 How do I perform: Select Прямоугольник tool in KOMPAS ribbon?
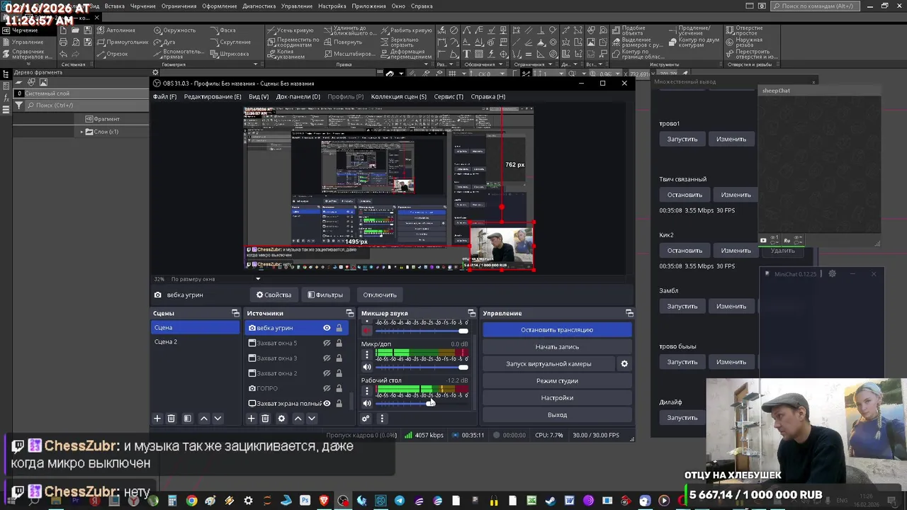tap(121, 42)
